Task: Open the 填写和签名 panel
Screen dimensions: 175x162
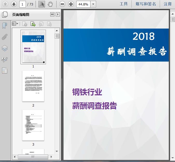Action: click(145, 4)
